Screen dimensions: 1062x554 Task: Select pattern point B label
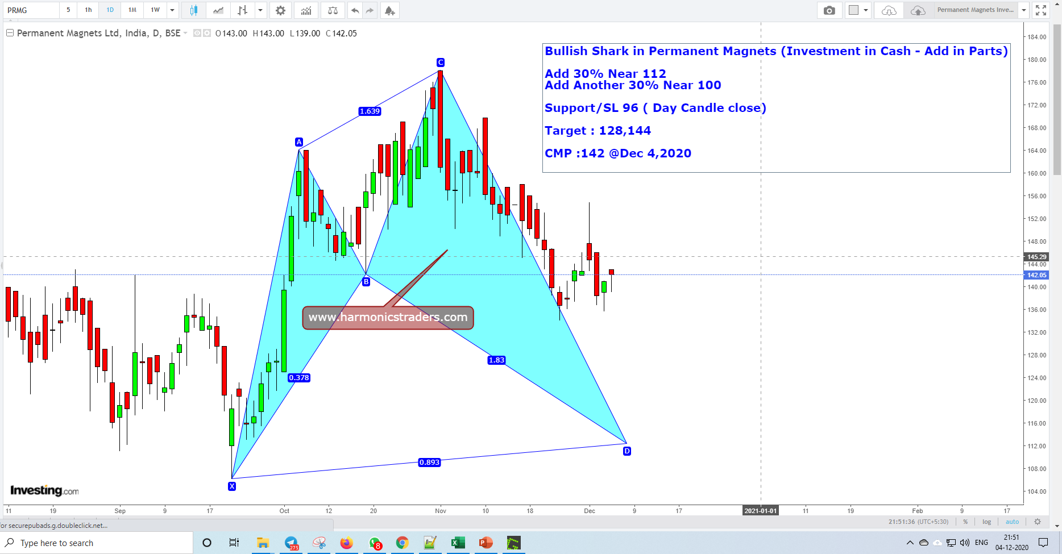366,282
